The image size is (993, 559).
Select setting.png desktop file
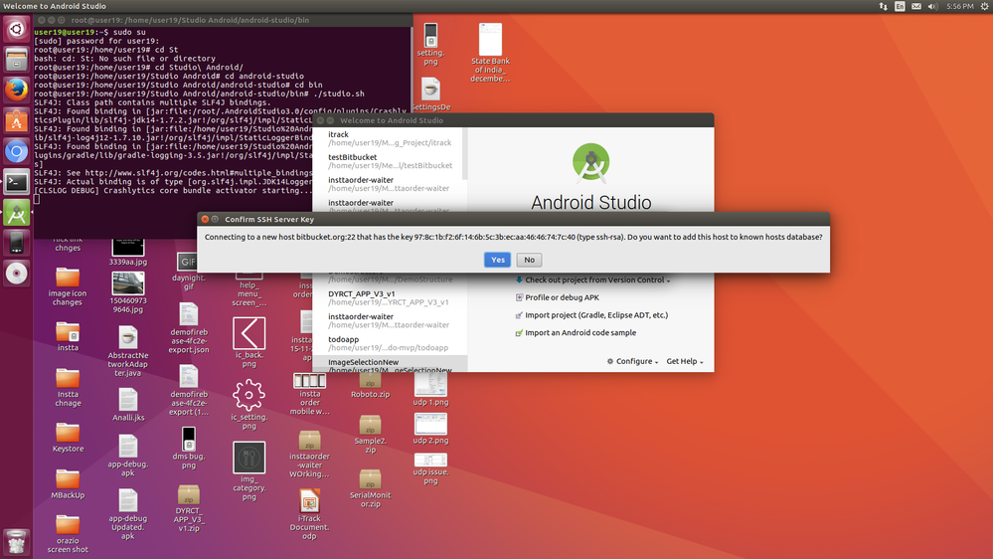(x=430, y=45)
